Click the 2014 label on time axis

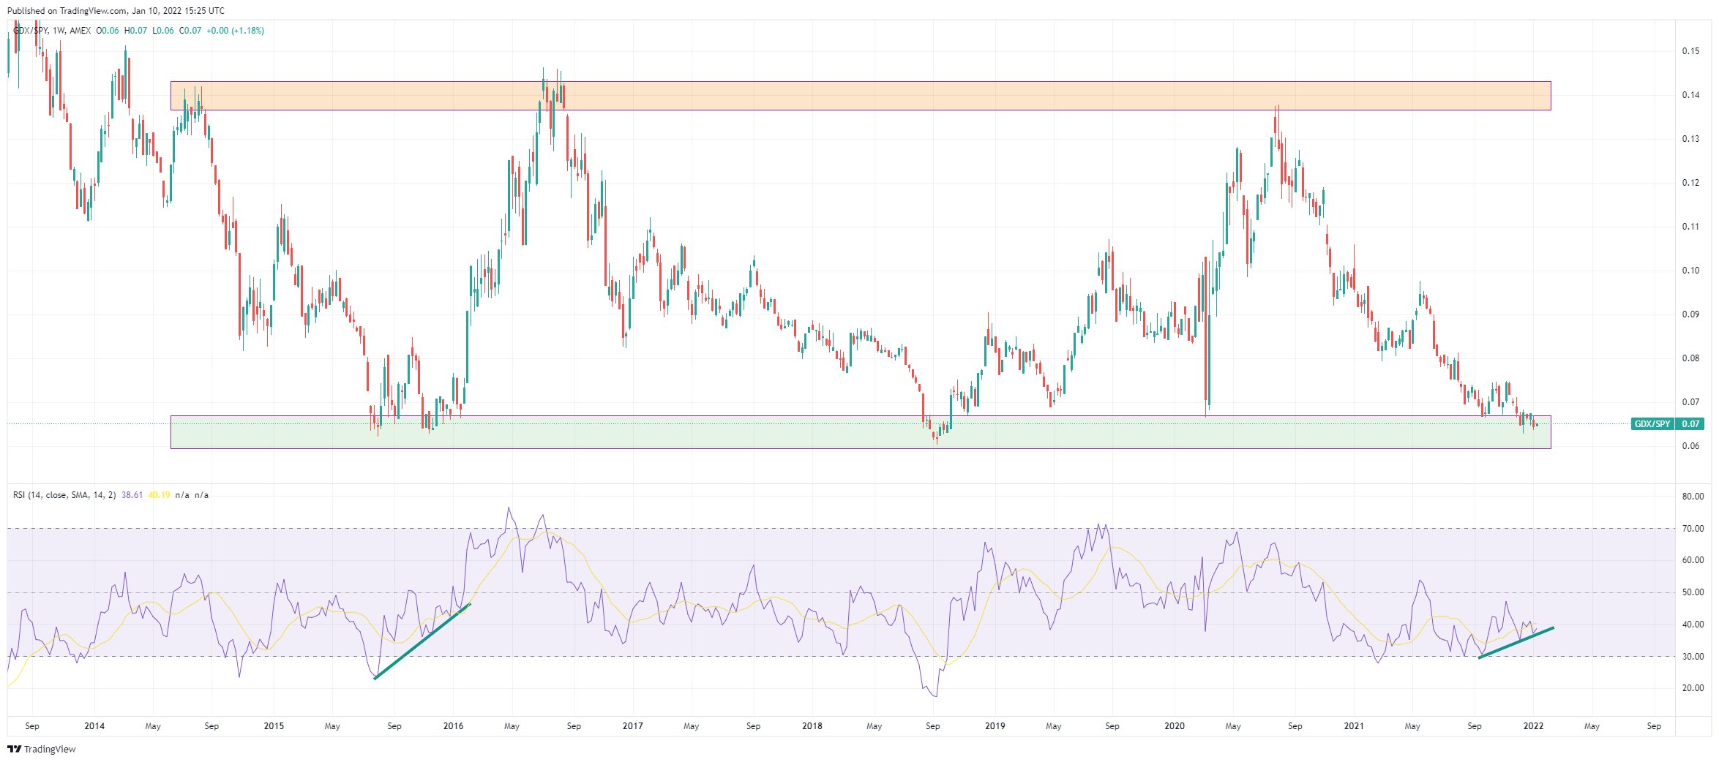(94, 726)
